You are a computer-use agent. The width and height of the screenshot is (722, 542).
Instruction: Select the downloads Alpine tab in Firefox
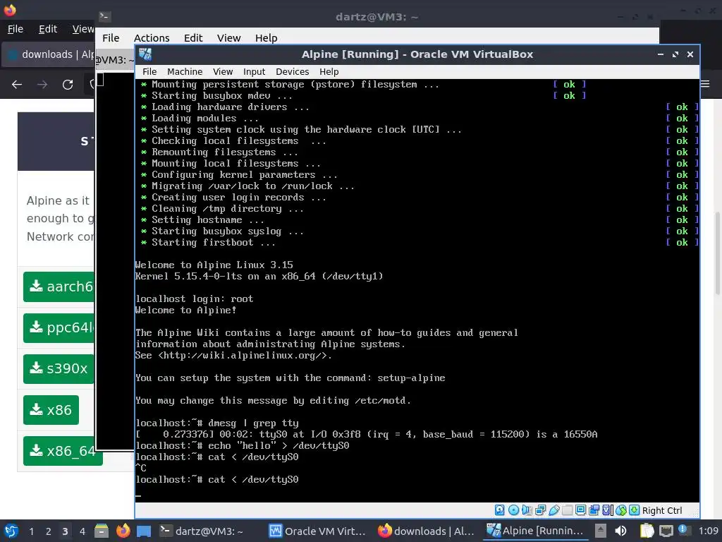click(49, 54)
